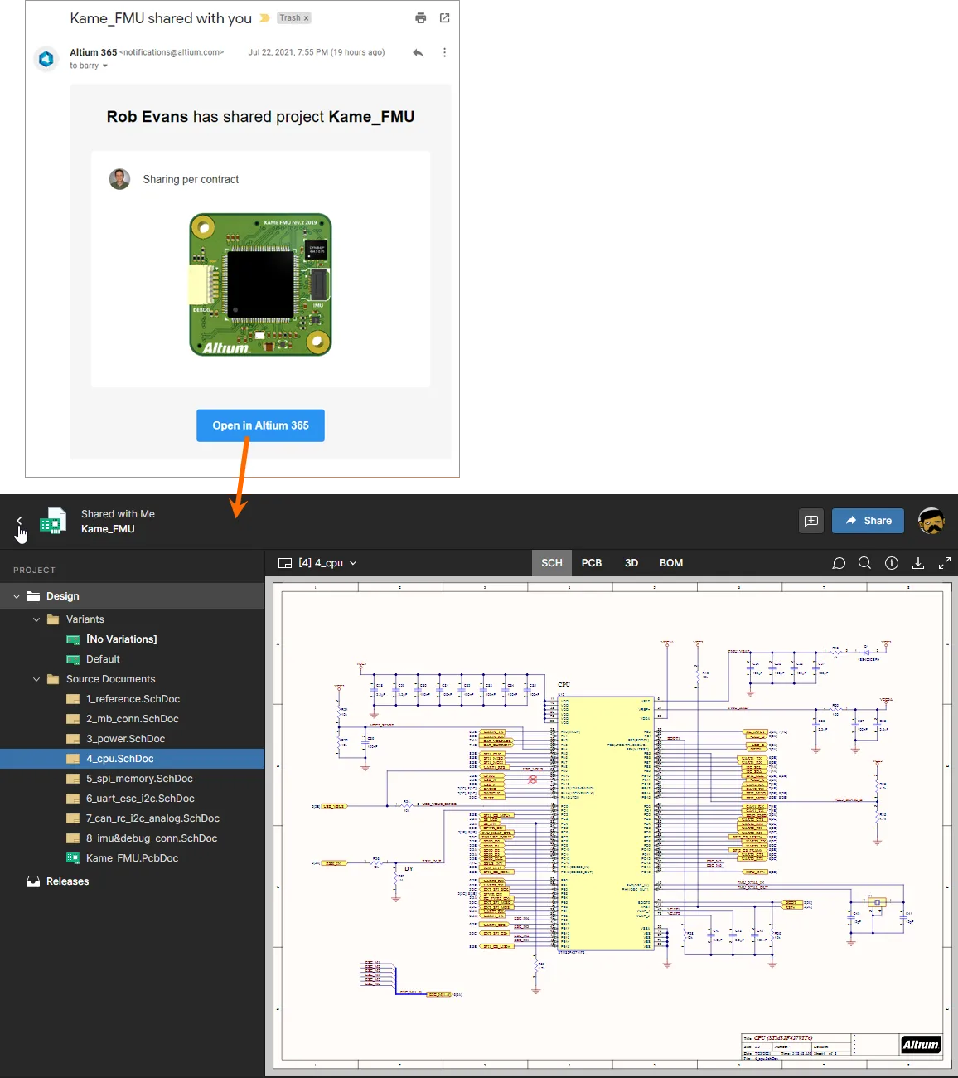
Task: Open Kame_FMU.PcbDoc
Action: tap(132, 858)
